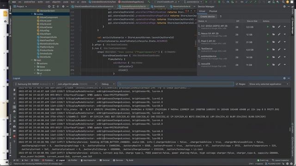The width and height of the screenshot is (296, 166).
Task: Open Nexus 5X API 29 files folder
Action: click(273, 35)
